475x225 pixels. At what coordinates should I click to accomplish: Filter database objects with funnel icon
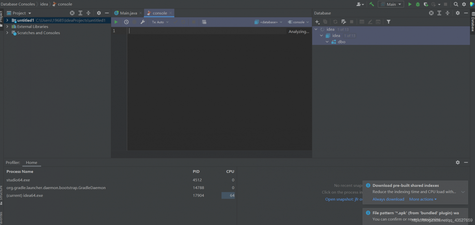coord(389,22)
